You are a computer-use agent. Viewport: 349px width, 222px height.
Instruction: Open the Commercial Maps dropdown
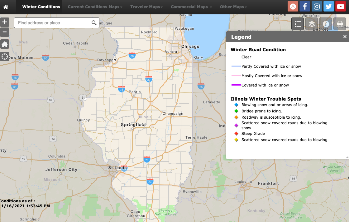191,6
